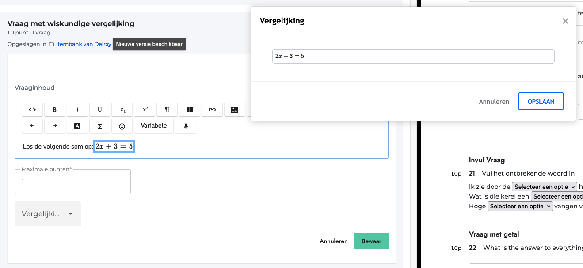Underline the selected text
583x268 pixels.
point(100,110)
